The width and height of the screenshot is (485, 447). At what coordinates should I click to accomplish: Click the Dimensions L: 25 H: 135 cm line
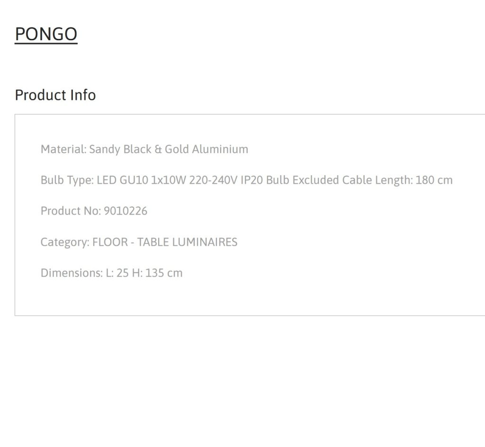pos(112,273)
